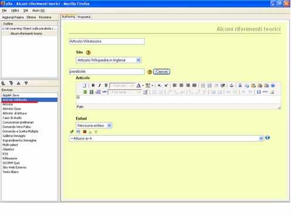Click Elimina in the outline toolbar
Screen dimensions: 293x217
(31, 17)
